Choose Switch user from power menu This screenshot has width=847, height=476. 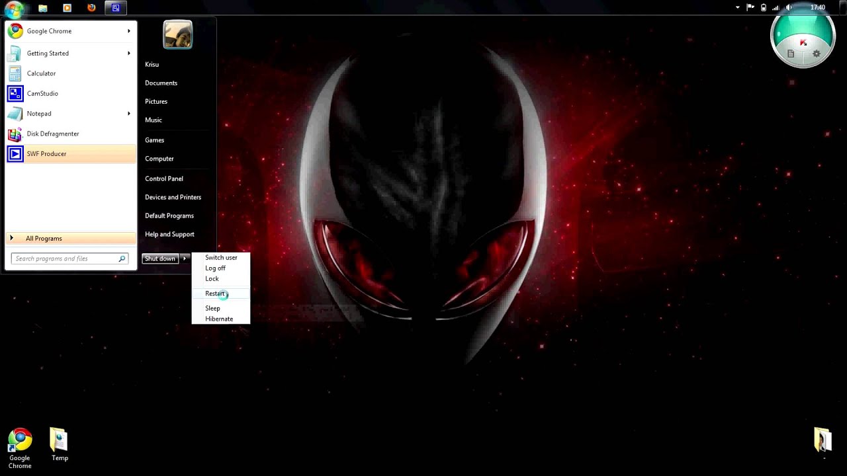pyautogui.click(x=221, y=258)
